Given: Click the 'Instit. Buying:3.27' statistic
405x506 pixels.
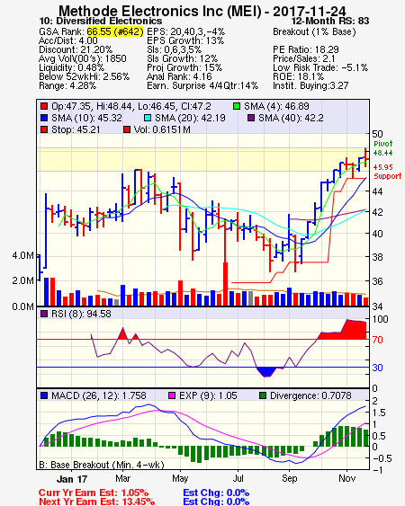Looking at the screenshot, I should coord(310,86).
